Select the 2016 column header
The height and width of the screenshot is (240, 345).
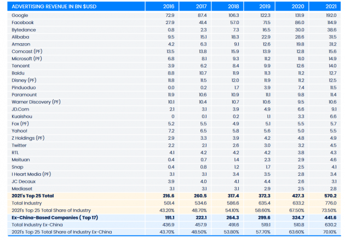pyautogui.click(x=169, y=7)
